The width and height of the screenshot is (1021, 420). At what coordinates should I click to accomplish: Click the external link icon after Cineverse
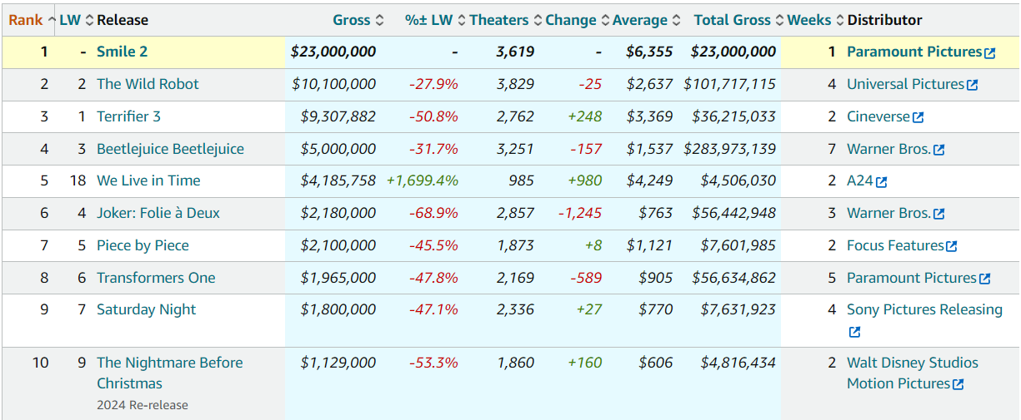[x=918, y=118]
